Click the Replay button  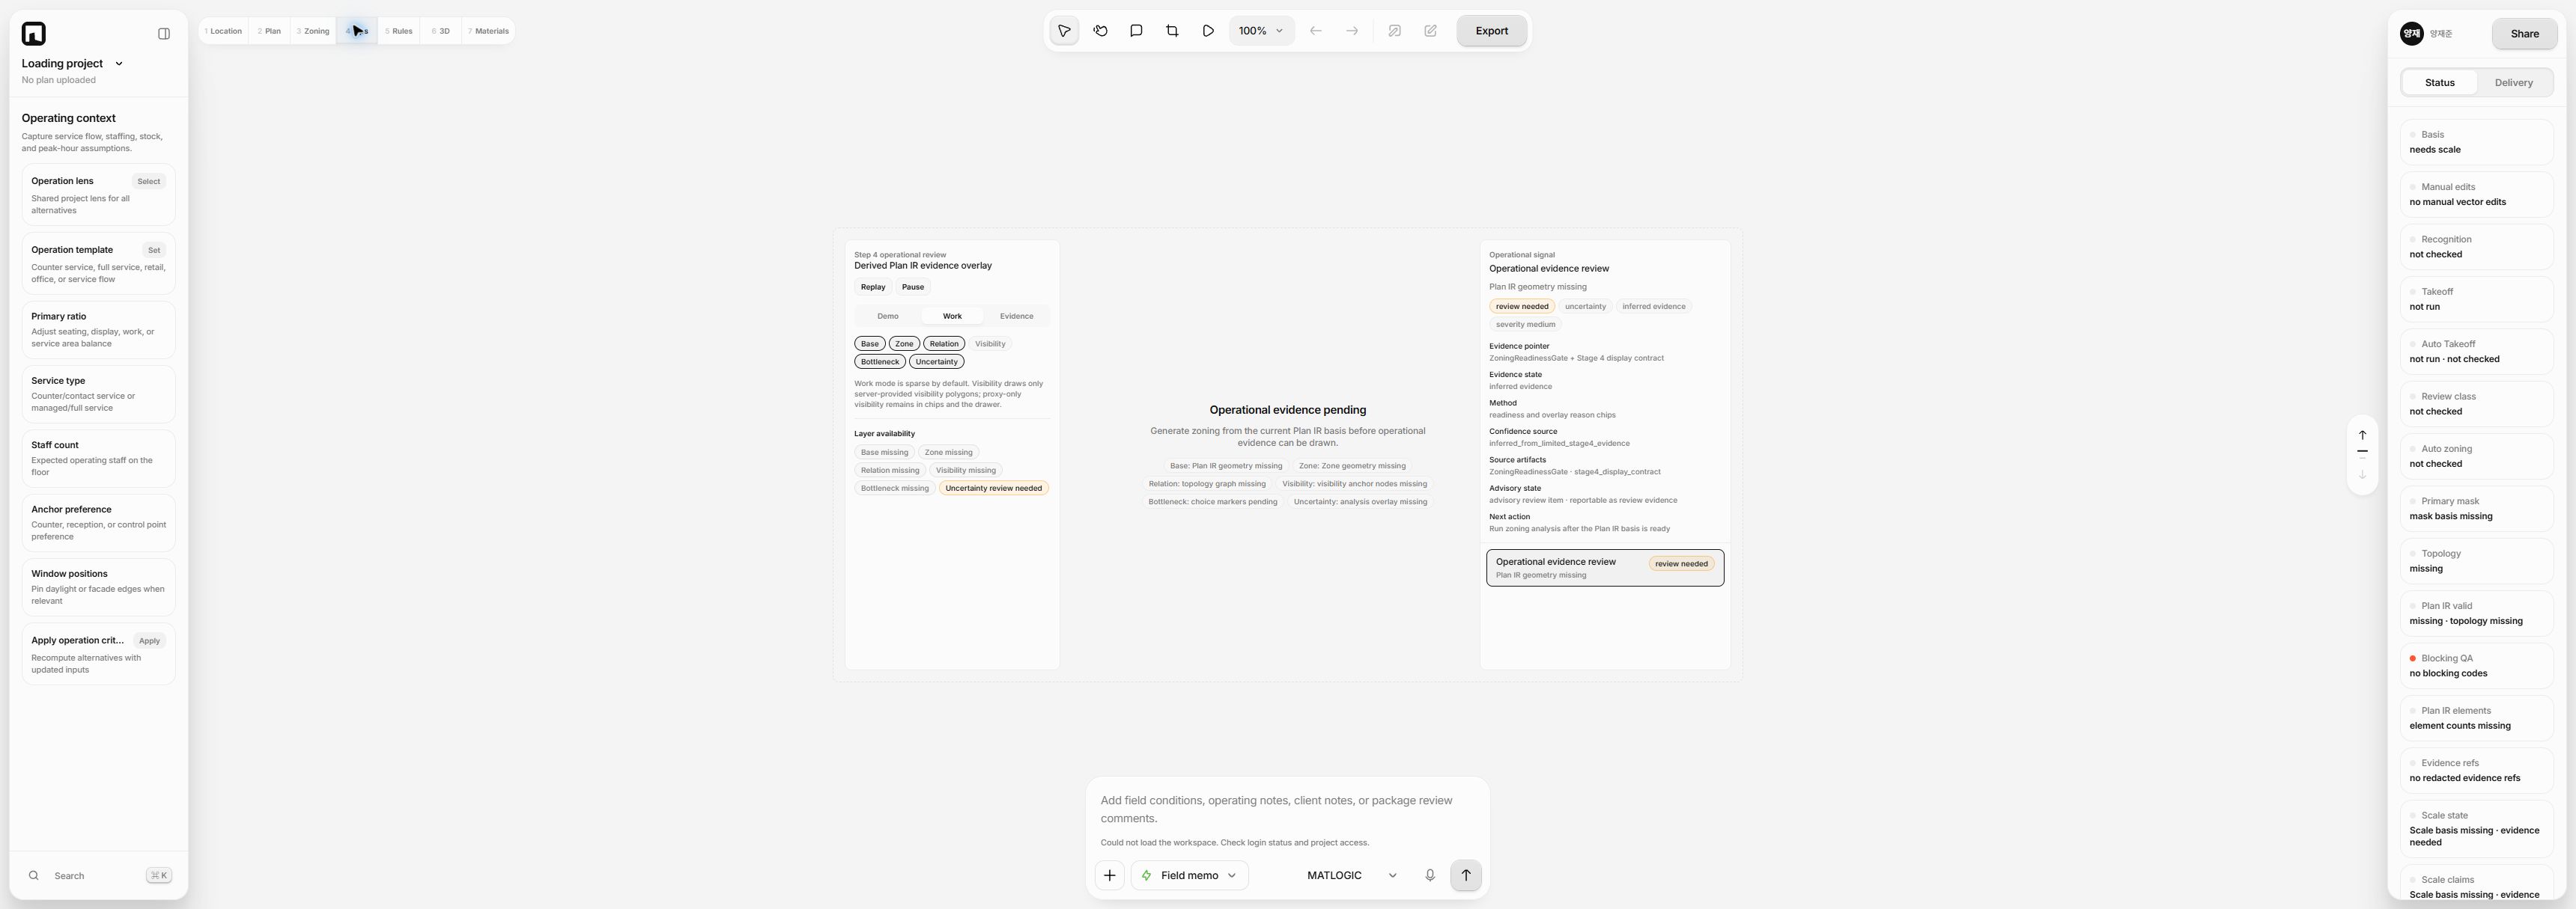[873, 287]
